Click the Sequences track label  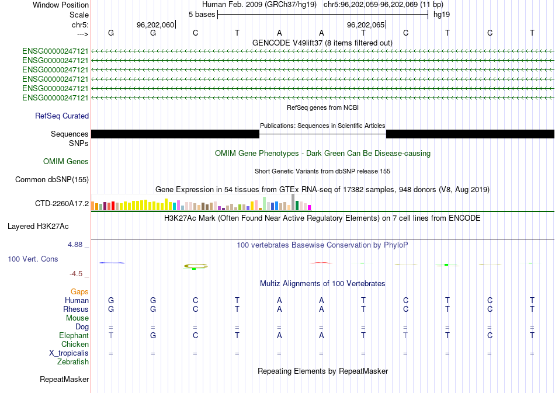point(70,134)
